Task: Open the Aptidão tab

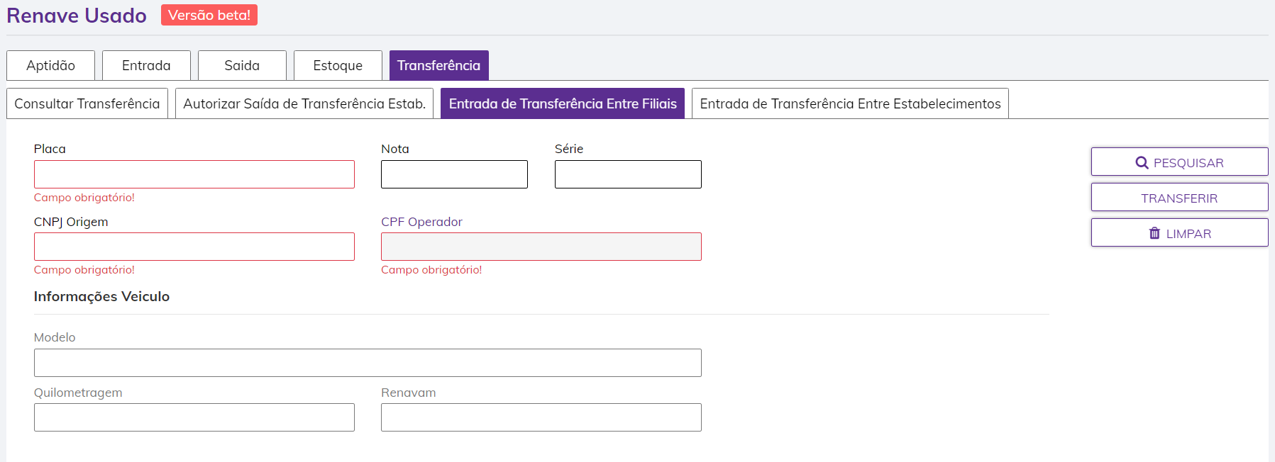Action: coord(50,66)
